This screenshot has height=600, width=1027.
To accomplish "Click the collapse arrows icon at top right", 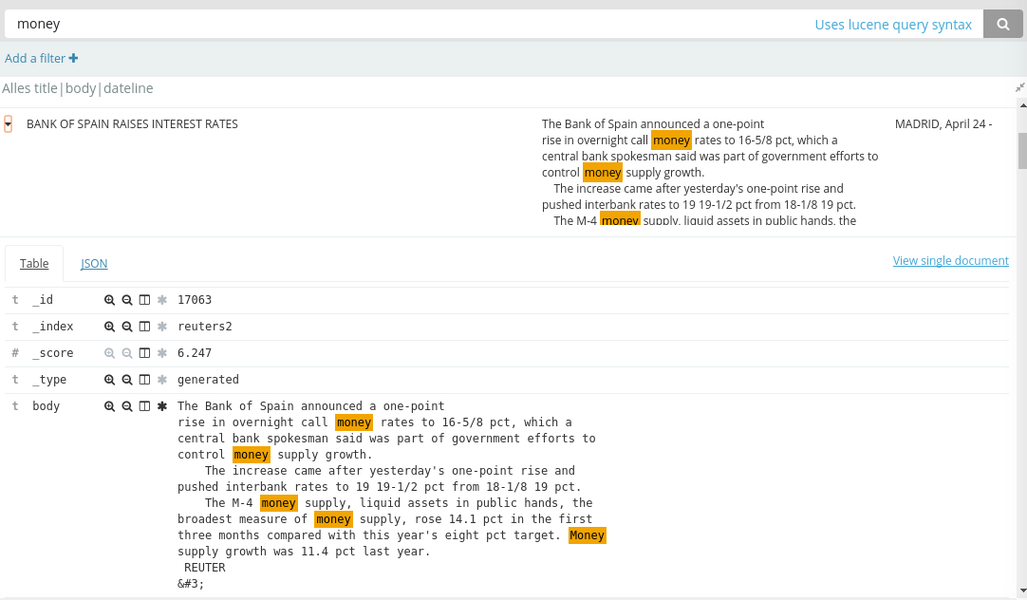I will click(x=1019, y=87).
